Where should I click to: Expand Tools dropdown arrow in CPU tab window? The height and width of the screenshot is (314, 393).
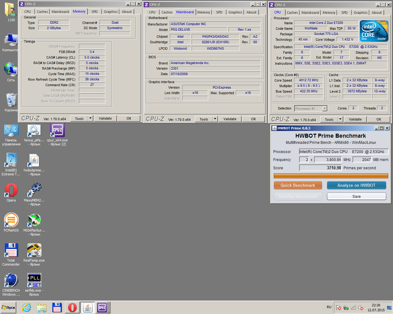340,119
